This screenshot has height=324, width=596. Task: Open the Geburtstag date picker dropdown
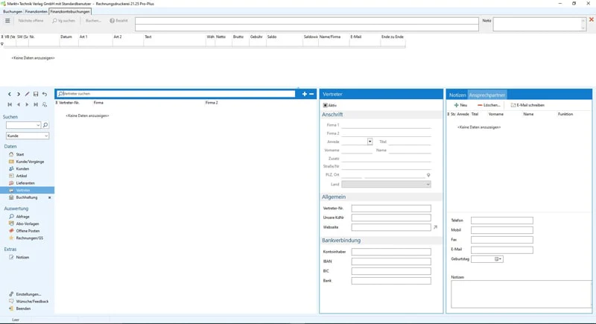click(500, 259)
